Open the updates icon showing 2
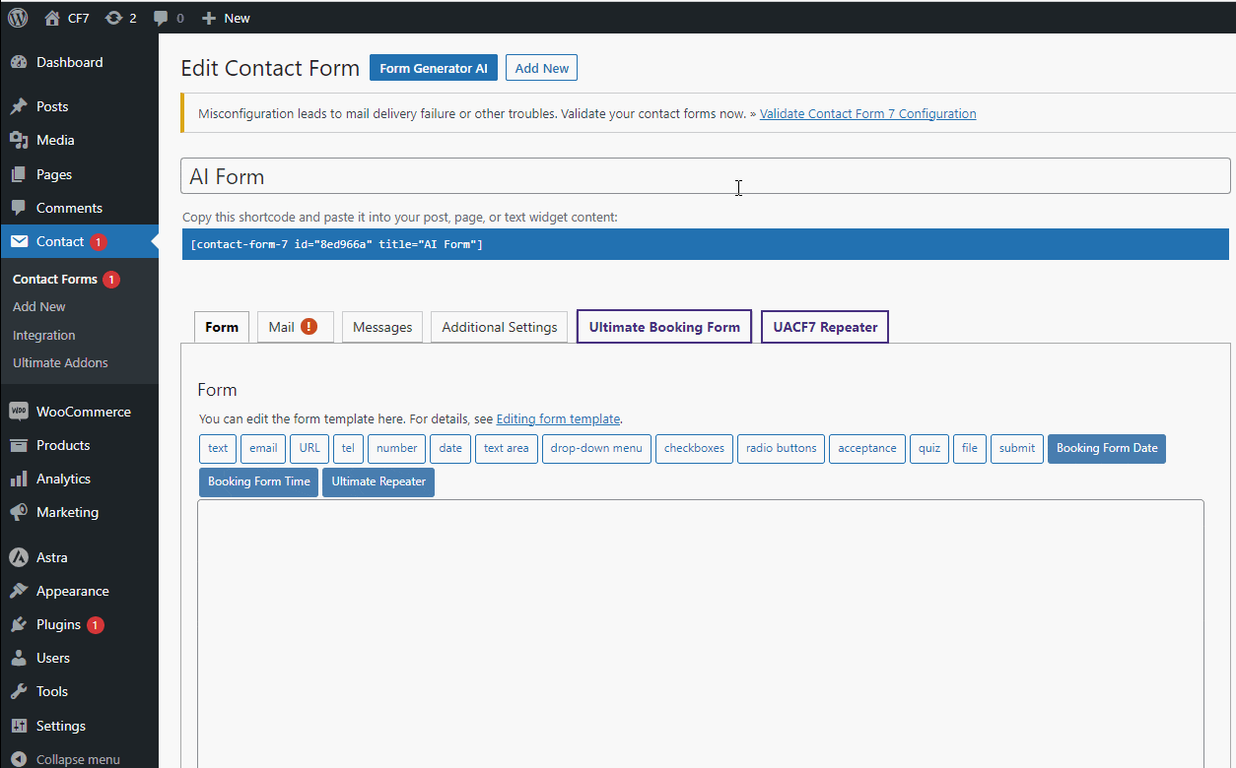This screenshot has width=1236, height=768. pos(114,18)
